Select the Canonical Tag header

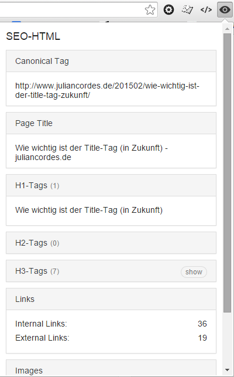tap(111, 61)
